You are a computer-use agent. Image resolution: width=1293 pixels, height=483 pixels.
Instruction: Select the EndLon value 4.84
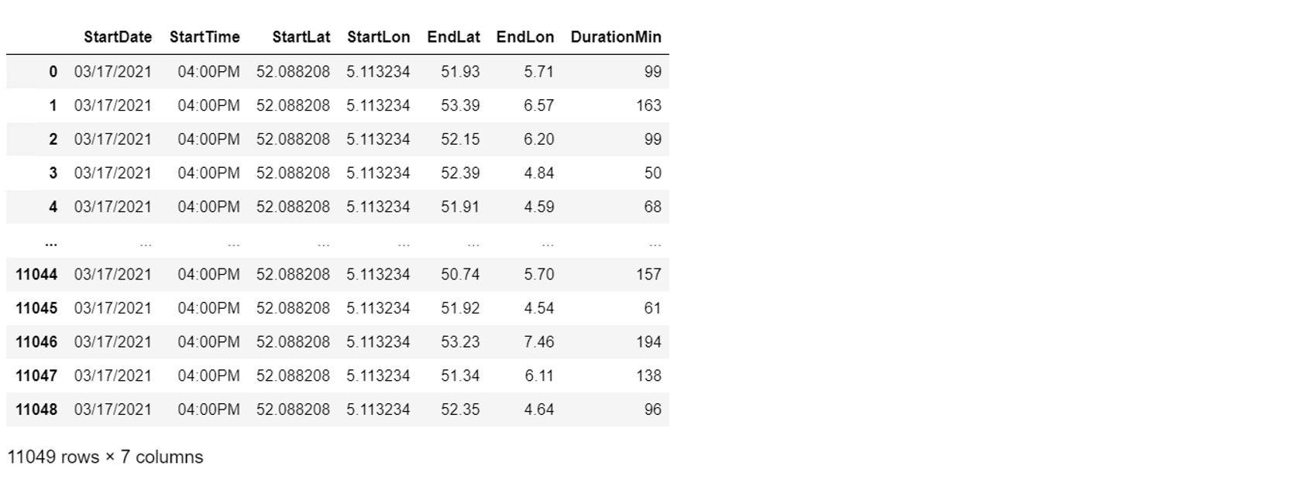(538, 173)
